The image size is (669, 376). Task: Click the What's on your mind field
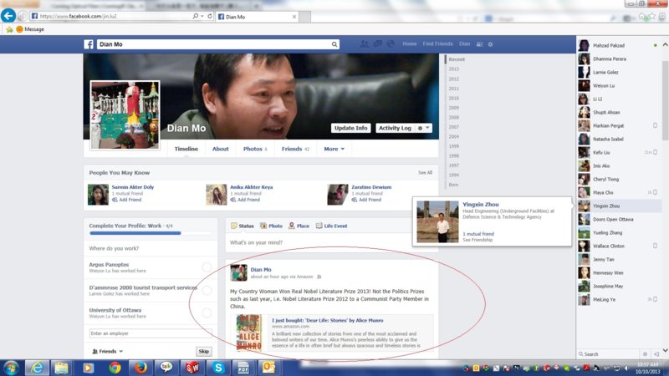click(x=331, y=242)
